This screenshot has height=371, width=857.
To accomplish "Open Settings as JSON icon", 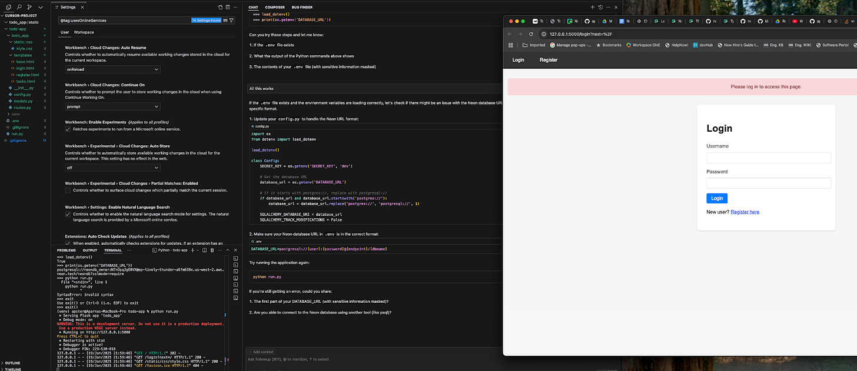I will click(220, 7).
